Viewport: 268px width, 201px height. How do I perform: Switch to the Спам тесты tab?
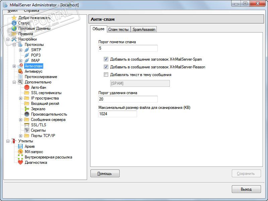coord(119,29)
